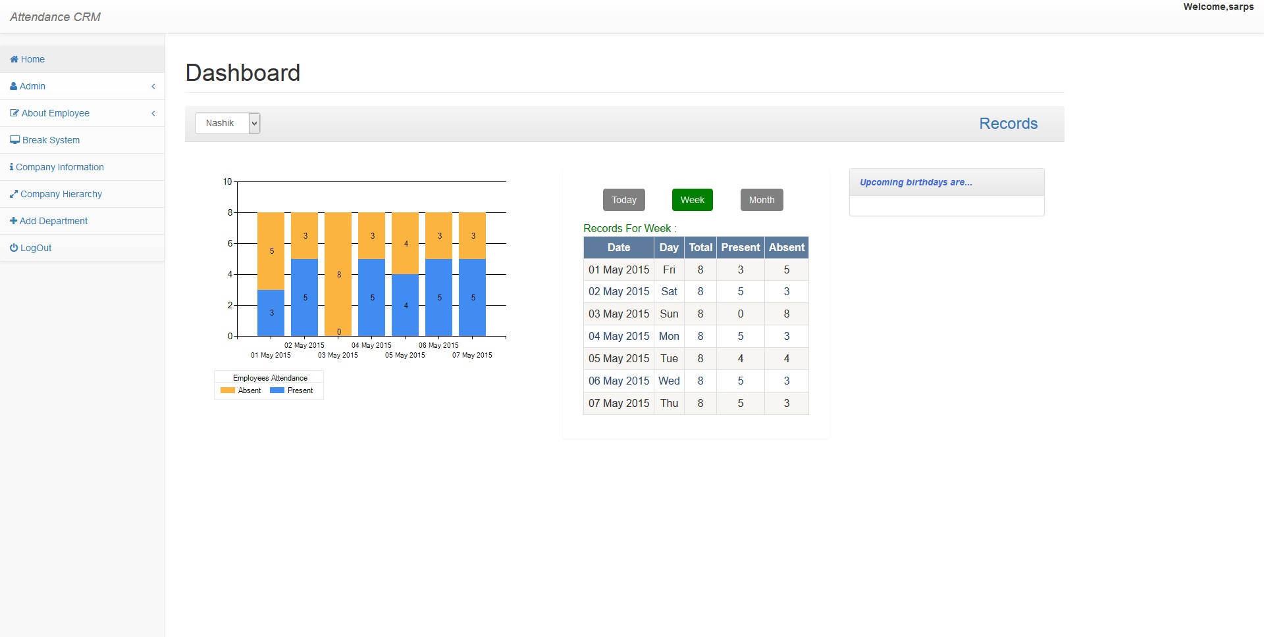The image size is (1264, 637).
Task: Open Company Hierarchy from the sidebar
Action: pyautogui.click(x=61, y=194)
